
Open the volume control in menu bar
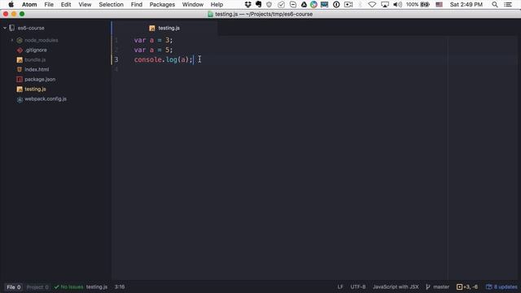pos(397,5)
